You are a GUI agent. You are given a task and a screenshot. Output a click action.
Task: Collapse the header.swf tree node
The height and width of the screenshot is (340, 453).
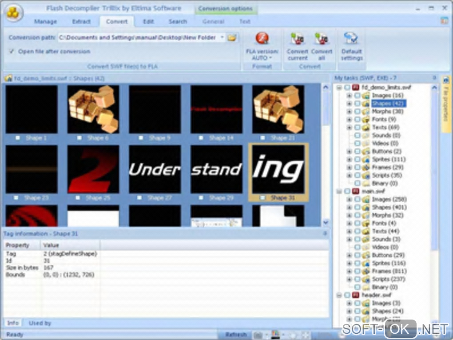pos(339,295)
